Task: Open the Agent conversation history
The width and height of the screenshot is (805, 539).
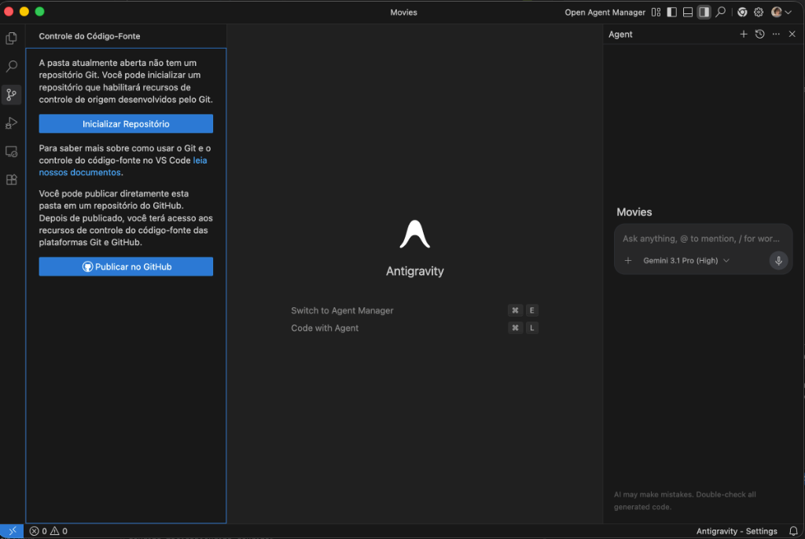Action: pyautogui.click(x=760, y=34)
